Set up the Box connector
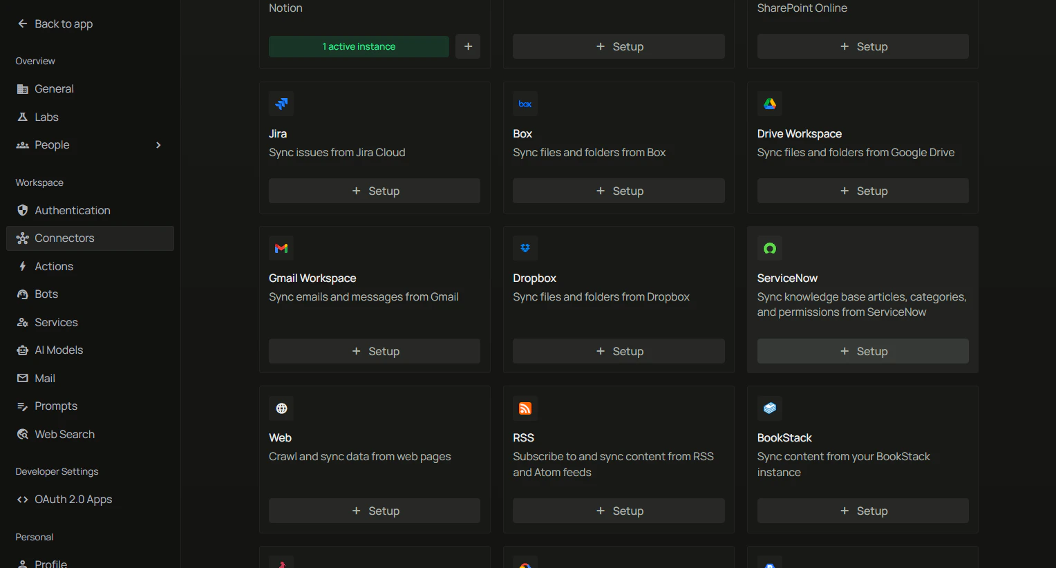1056x568 pixels. (619, 191)
